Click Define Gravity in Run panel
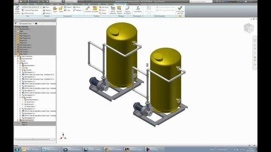The image size is (271, 152). (x=28, y=13)
